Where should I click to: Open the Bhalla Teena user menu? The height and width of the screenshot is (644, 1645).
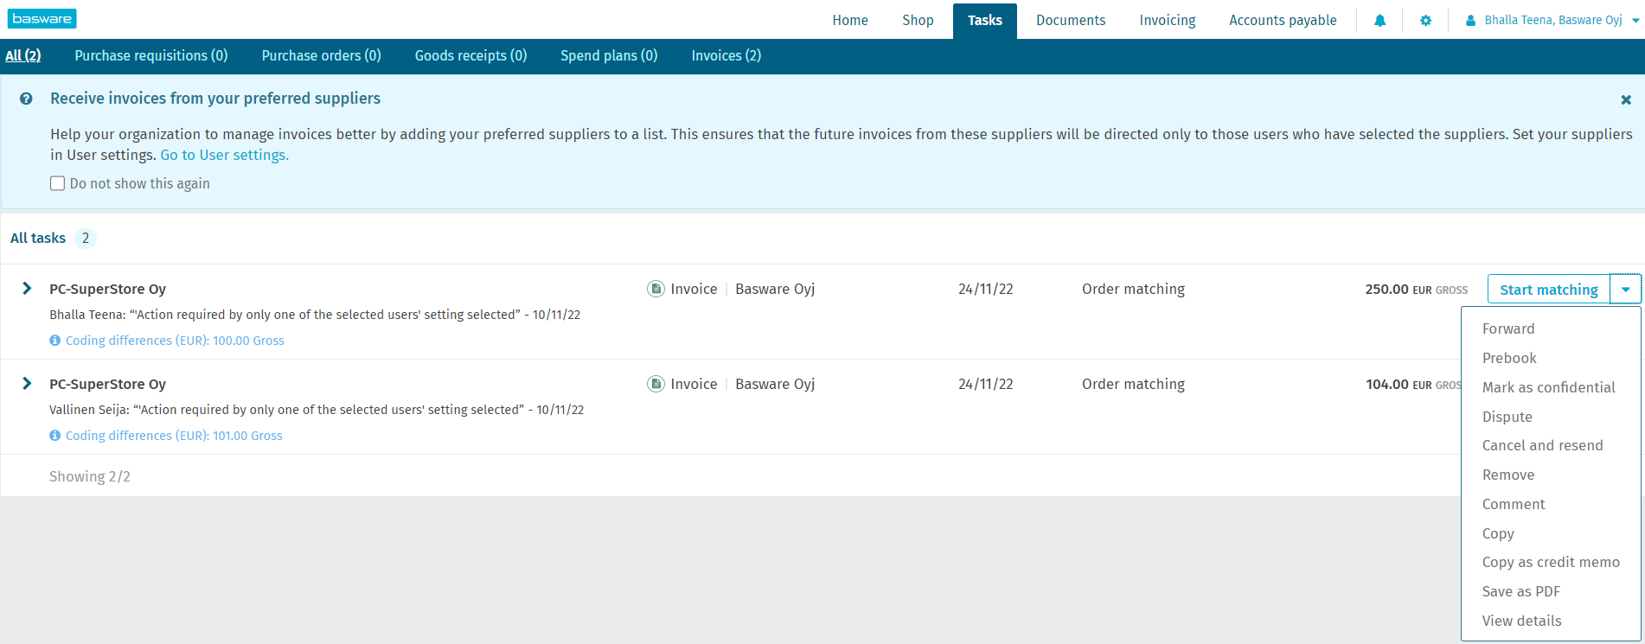point(1552,20)
